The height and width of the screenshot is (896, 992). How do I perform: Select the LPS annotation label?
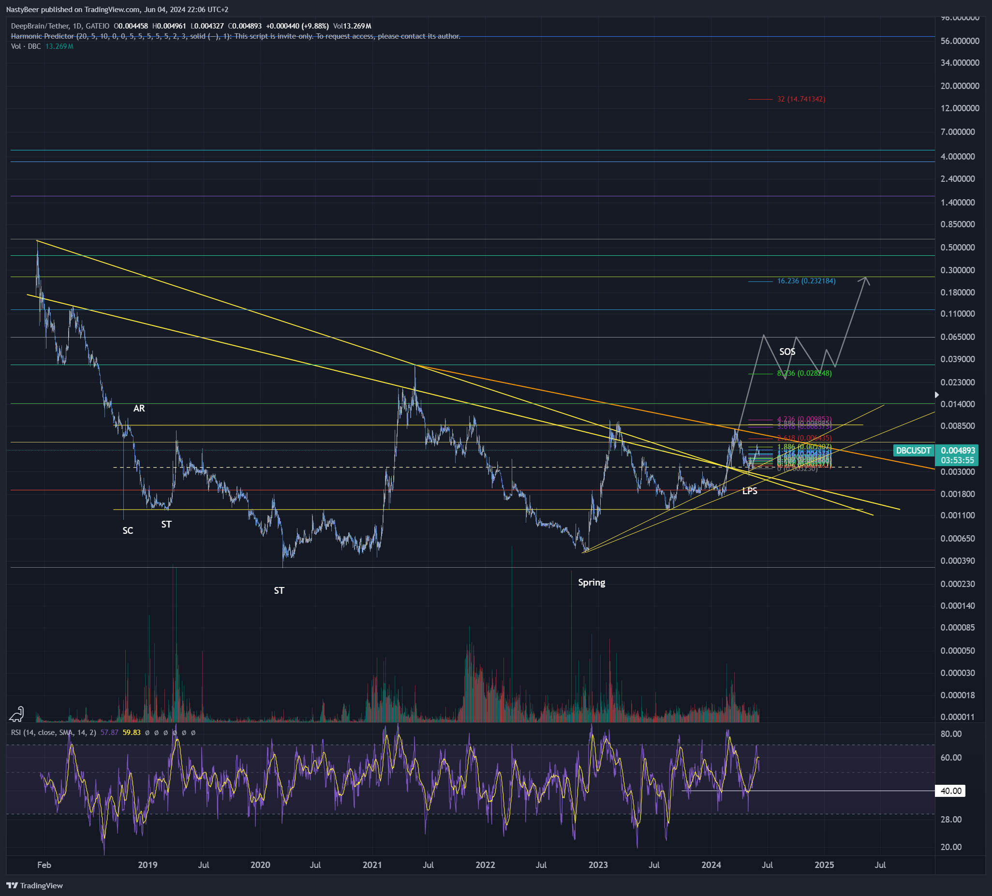749,491
